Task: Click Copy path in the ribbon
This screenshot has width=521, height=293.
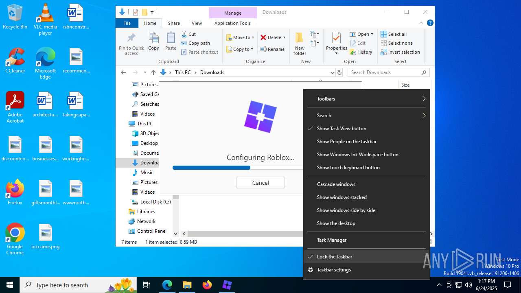Action: coord(195,43)
